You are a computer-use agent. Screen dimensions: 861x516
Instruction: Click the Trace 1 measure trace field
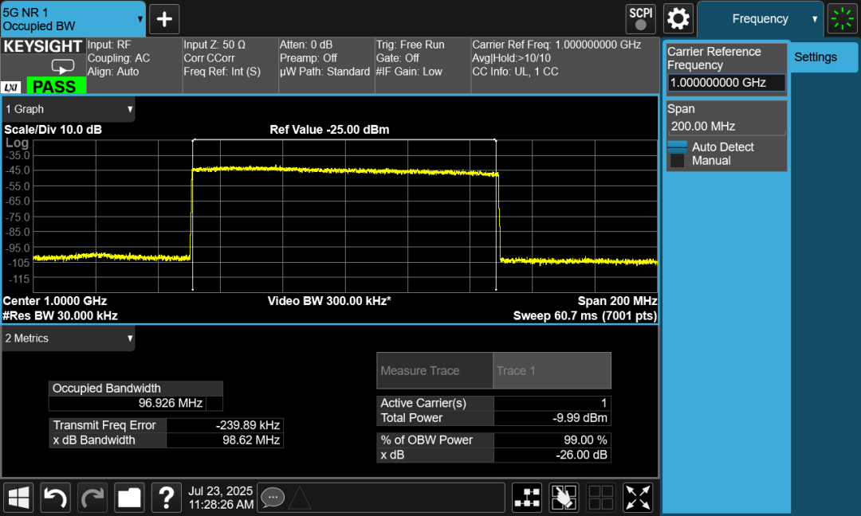(552, 370)
